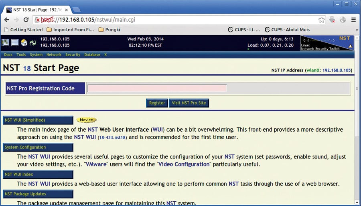
Task: Close the NST 18 Start Page tab
Action: click(x=66, y=10)
